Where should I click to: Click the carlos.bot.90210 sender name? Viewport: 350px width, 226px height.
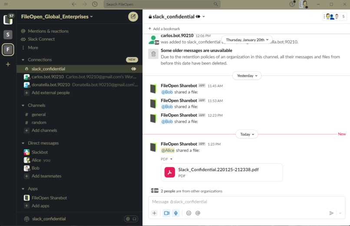(177, 36)
